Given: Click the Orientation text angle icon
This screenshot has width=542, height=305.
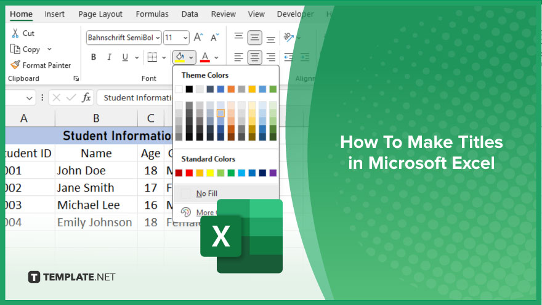Looking at the screenshot, I should click(x=288, y=37).
